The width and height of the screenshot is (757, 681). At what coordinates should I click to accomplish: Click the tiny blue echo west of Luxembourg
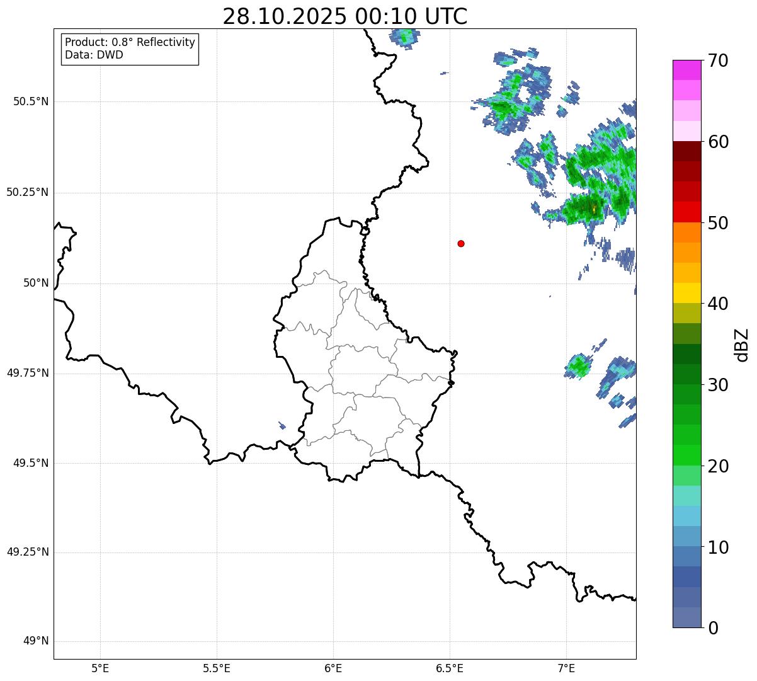coord(282,425)
